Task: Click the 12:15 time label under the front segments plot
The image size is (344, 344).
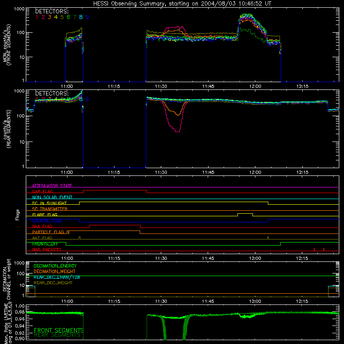Action: 302,86
